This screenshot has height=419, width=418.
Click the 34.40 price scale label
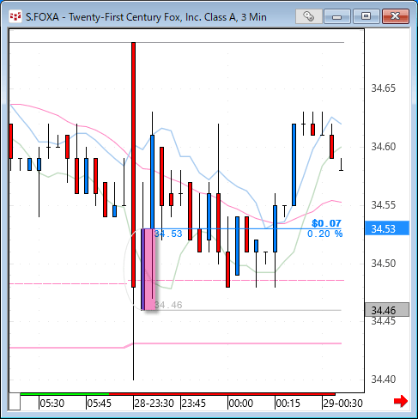(x=384, y=380)
